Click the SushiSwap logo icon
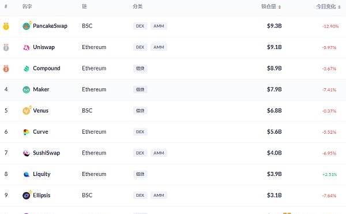The width and height of the screenshot is (346, 214). point(27,153)
